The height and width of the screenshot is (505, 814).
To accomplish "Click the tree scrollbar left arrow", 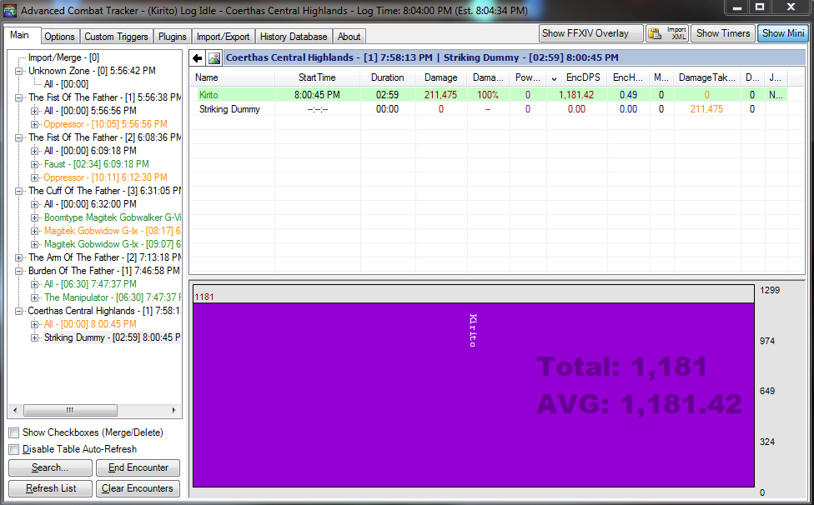I will (x=15, y=410).
